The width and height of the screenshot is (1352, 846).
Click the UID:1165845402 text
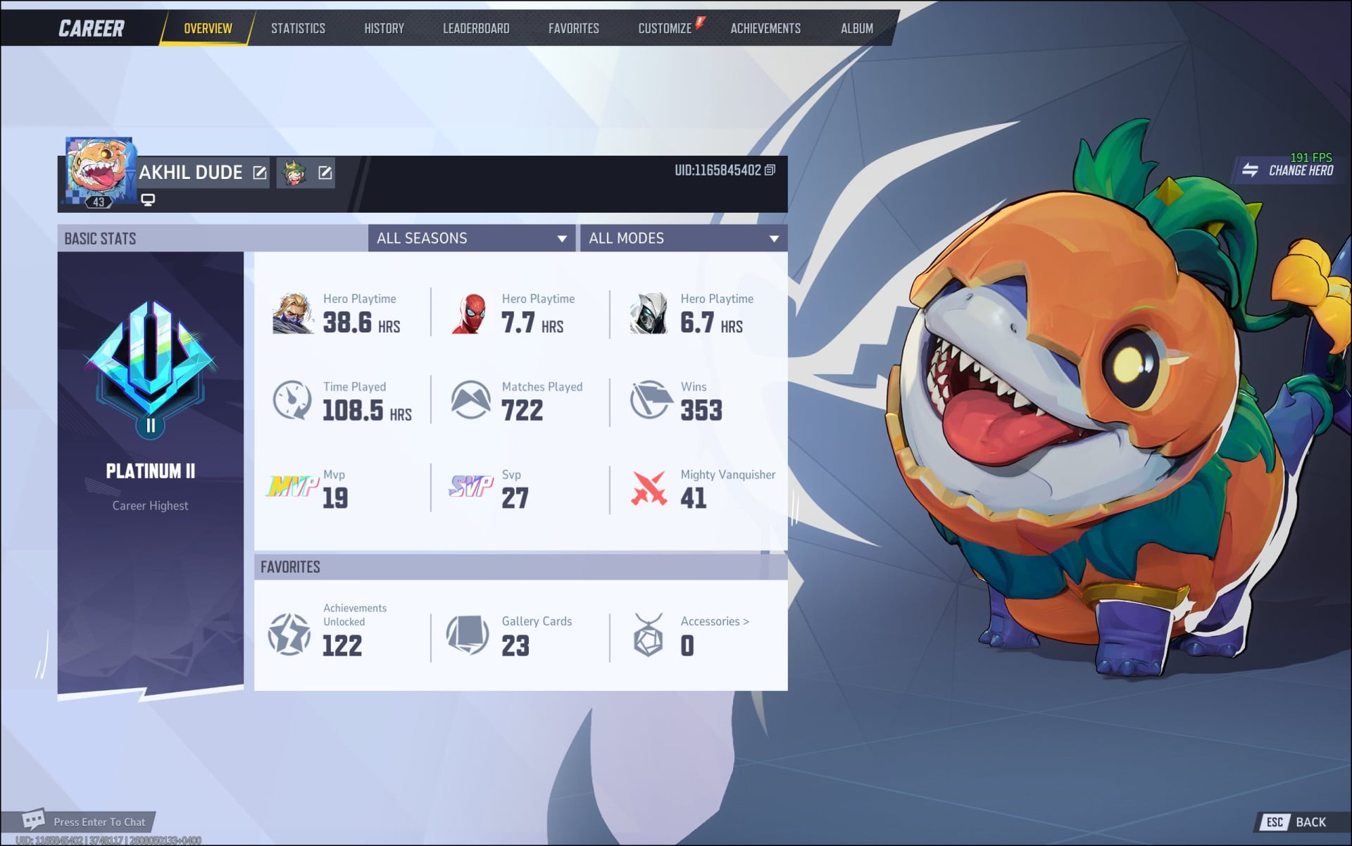click(x=718, y=170)
